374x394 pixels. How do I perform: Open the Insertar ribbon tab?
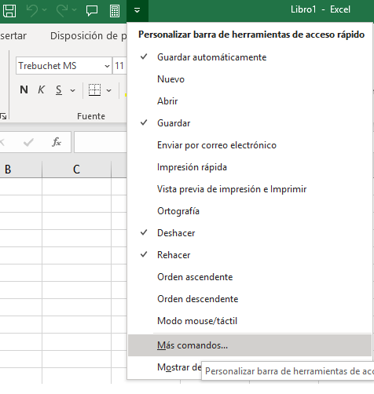[13, 36]
